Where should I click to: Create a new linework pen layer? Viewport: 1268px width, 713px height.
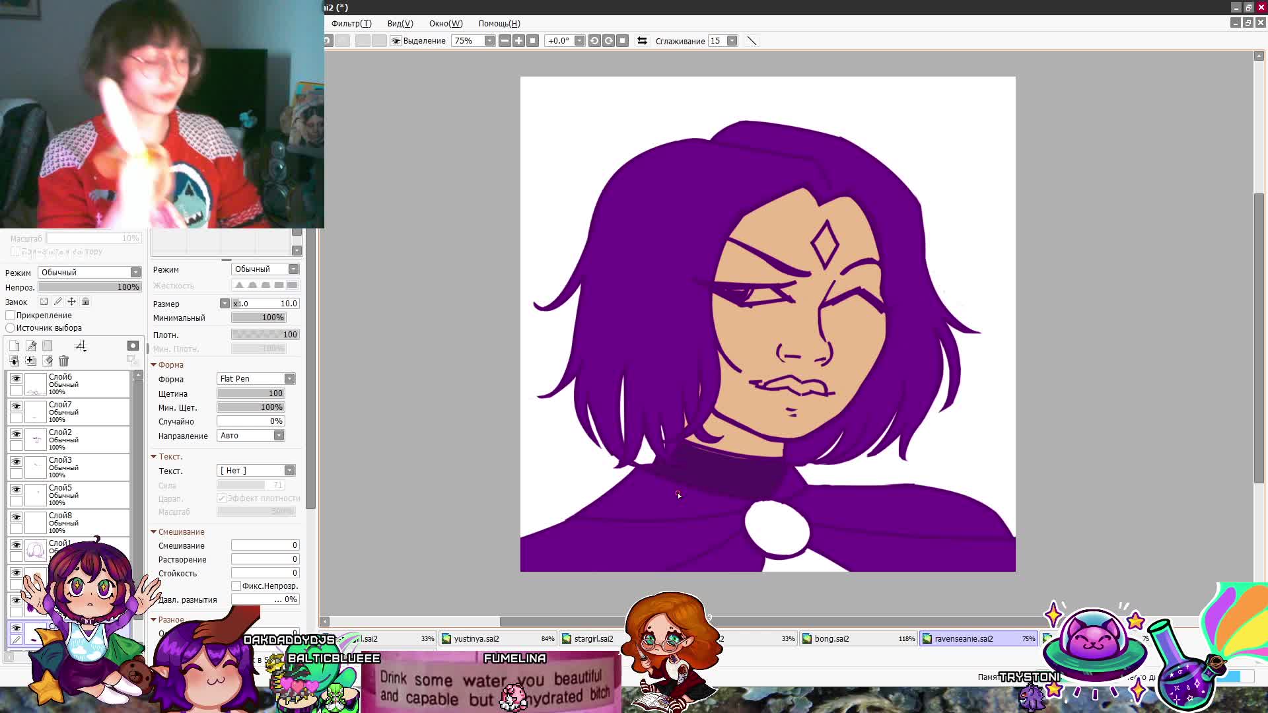coord(31,346)
